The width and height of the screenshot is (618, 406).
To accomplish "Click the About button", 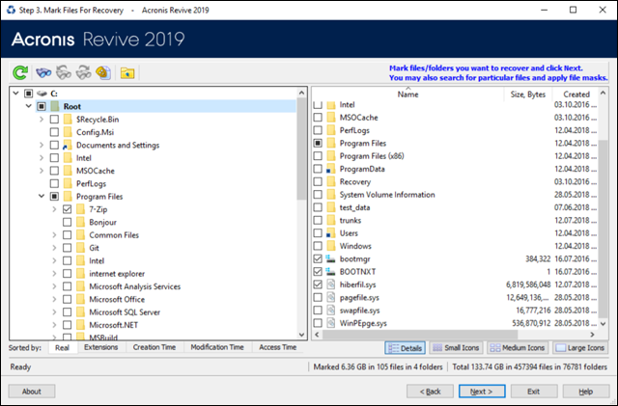I will tap(32, 391).
